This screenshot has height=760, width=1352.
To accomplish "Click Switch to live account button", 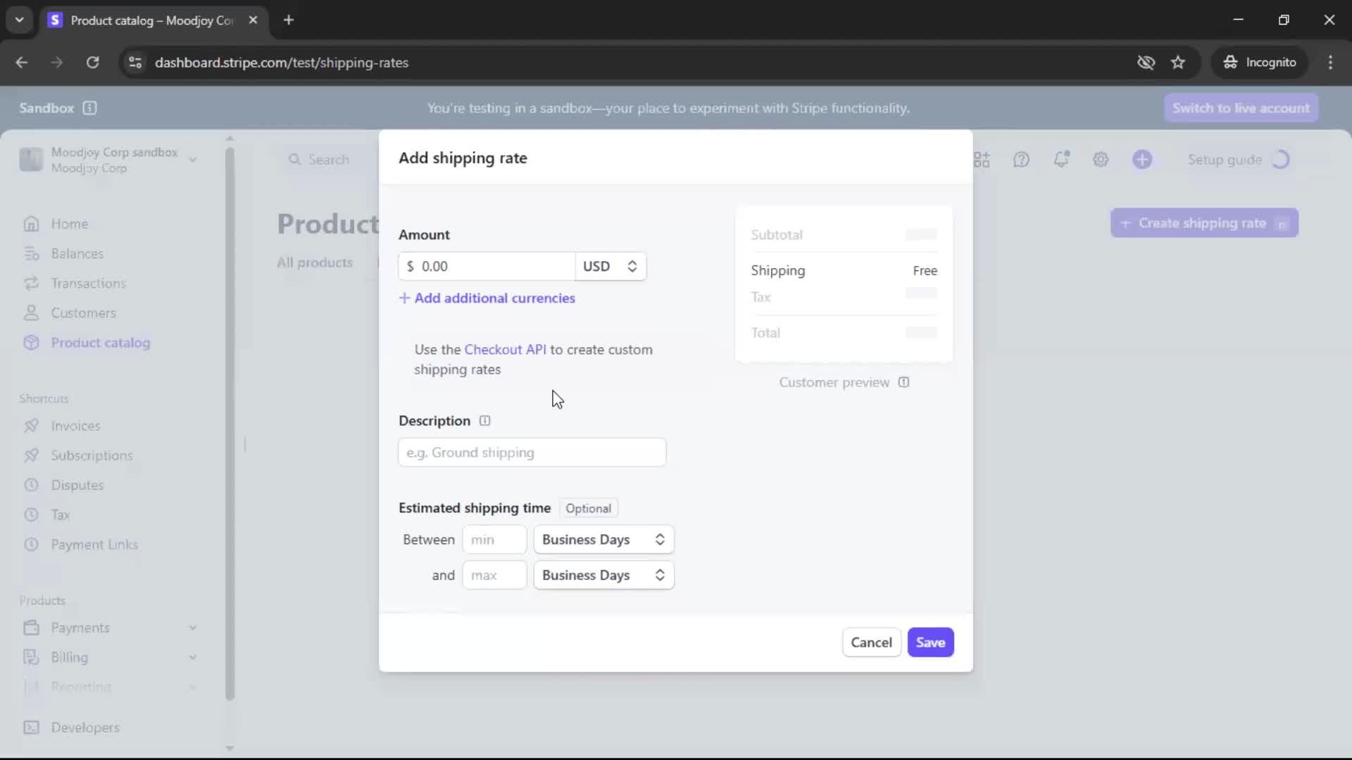I will (1241, 108).
